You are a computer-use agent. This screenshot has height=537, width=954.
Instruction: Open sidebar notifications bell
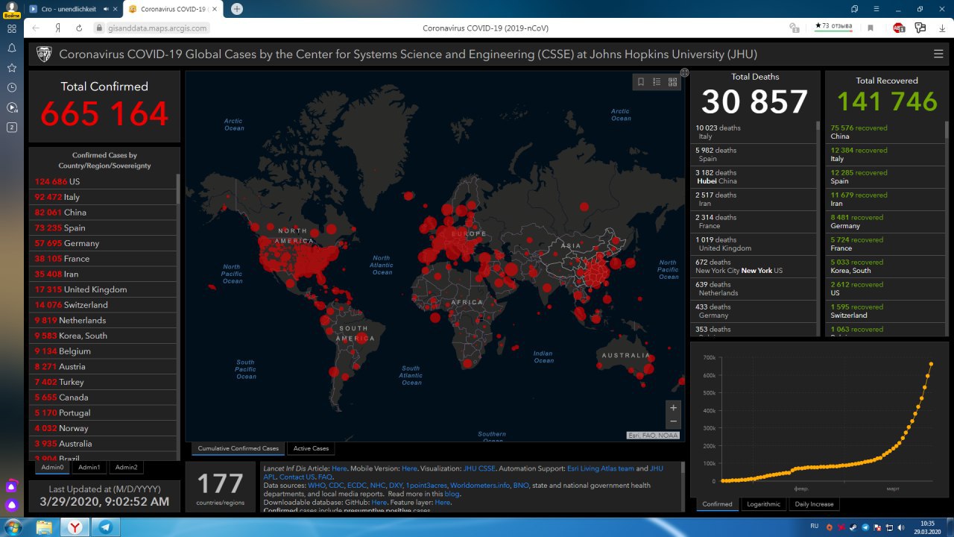(x=11, y=48)
